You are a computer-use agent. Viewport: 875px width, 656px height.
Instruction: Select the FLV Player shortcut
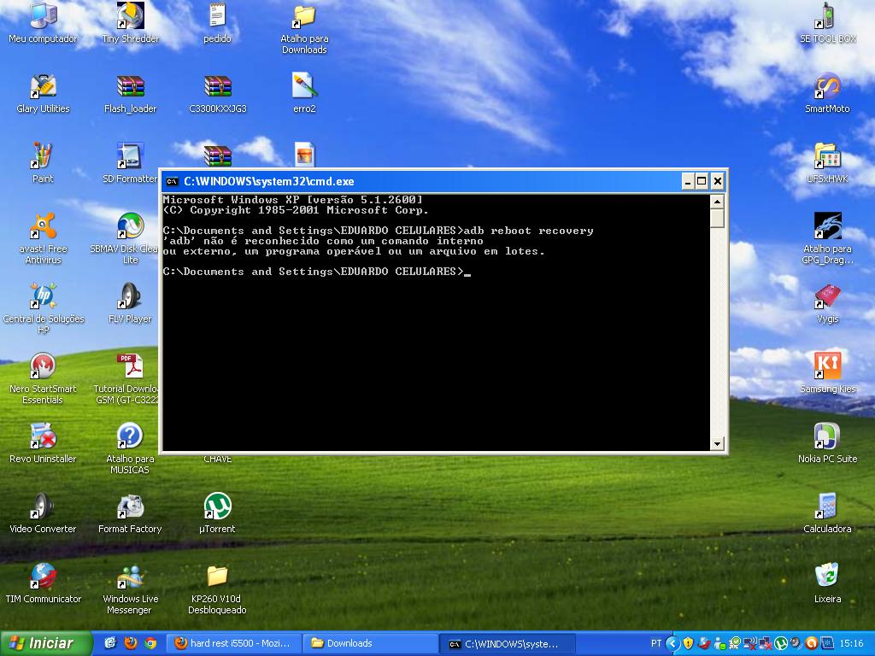[130, 303]
